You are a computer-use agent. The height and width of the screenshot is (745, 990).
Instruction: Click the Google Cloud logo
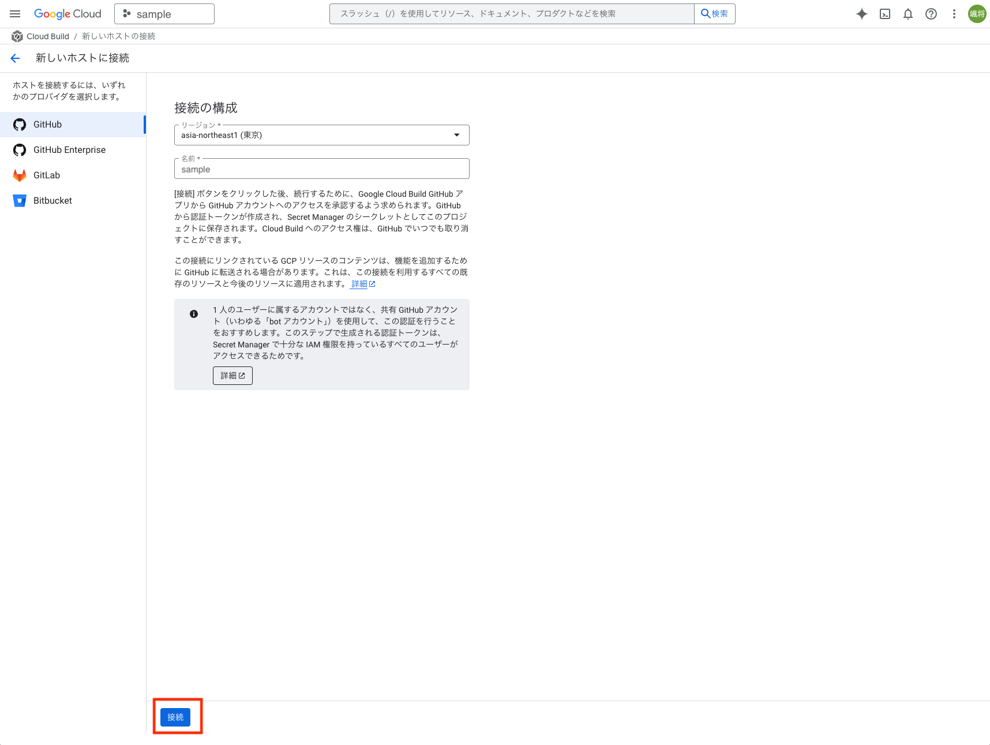[x=67, y=14]
